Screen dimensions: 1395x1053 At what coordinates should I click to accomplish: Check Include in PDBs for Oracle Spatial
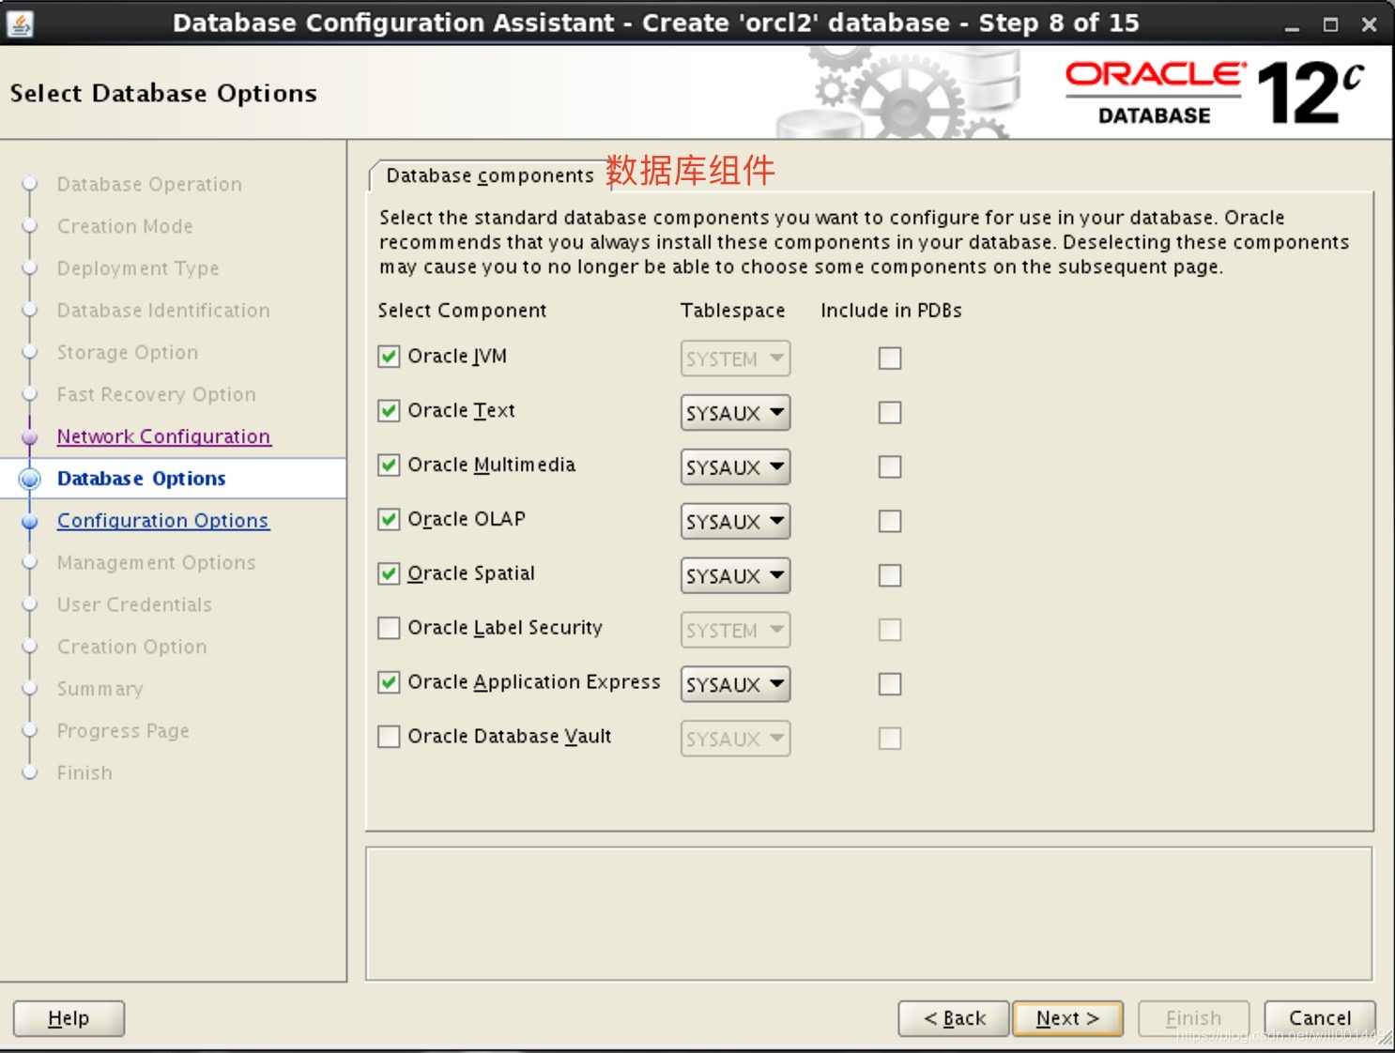pyautogui.click(x=890, y=576)
